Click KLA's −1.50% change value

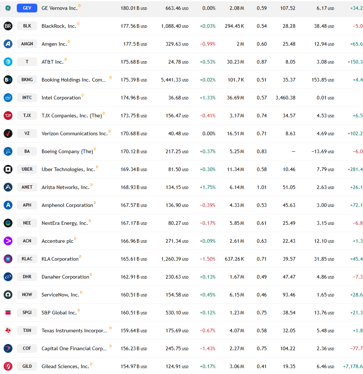(207, 259)
